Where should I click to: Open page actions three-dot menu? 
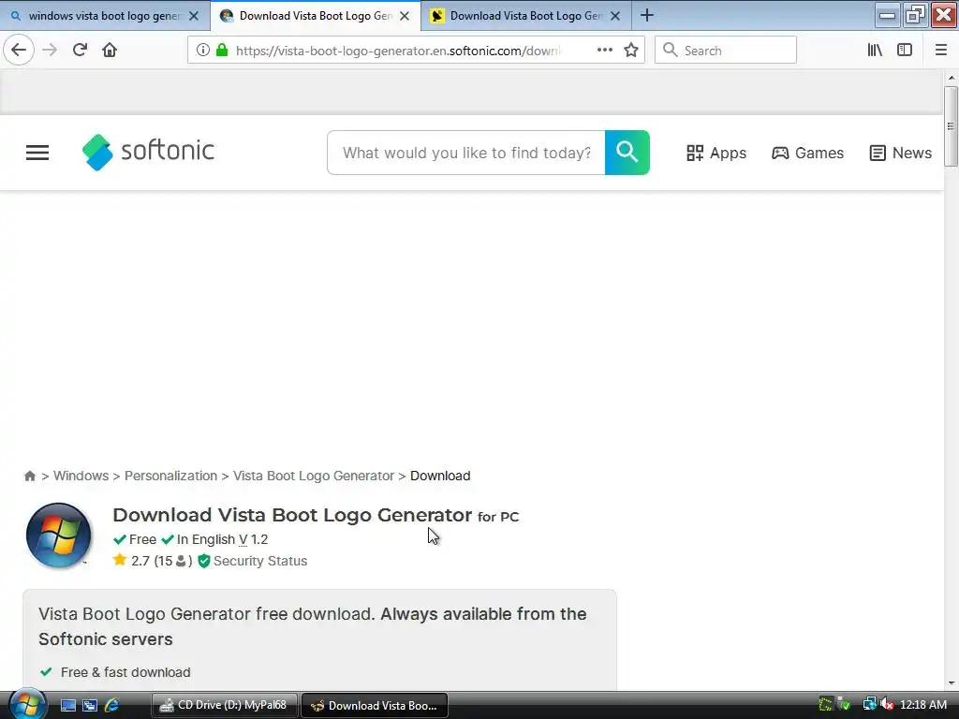(x=604, y=51)
